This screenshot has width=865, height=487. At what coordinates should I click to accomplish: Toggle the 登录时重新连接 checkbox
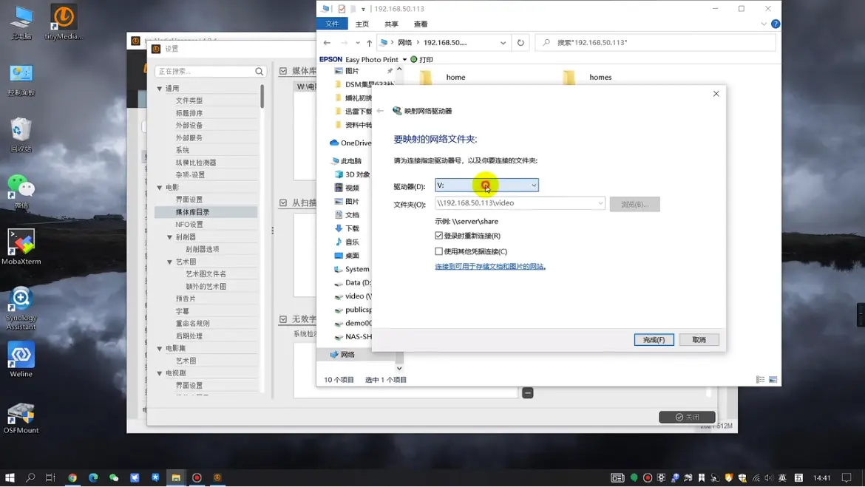(x=439, y=236)
